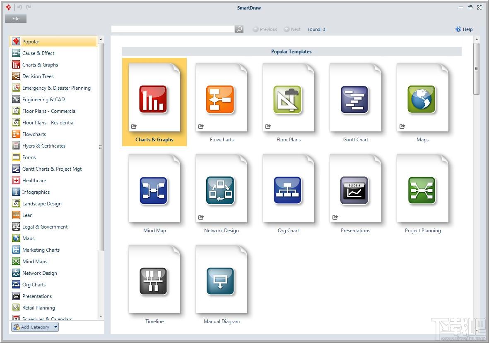Select Landscape Design category
The height and width of the screenshot is (343, 489).
coord(53,204)
